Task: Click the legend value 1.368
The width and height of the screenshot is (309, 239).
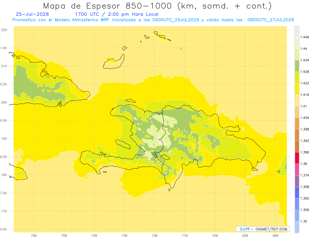Action: pos(305,187)
